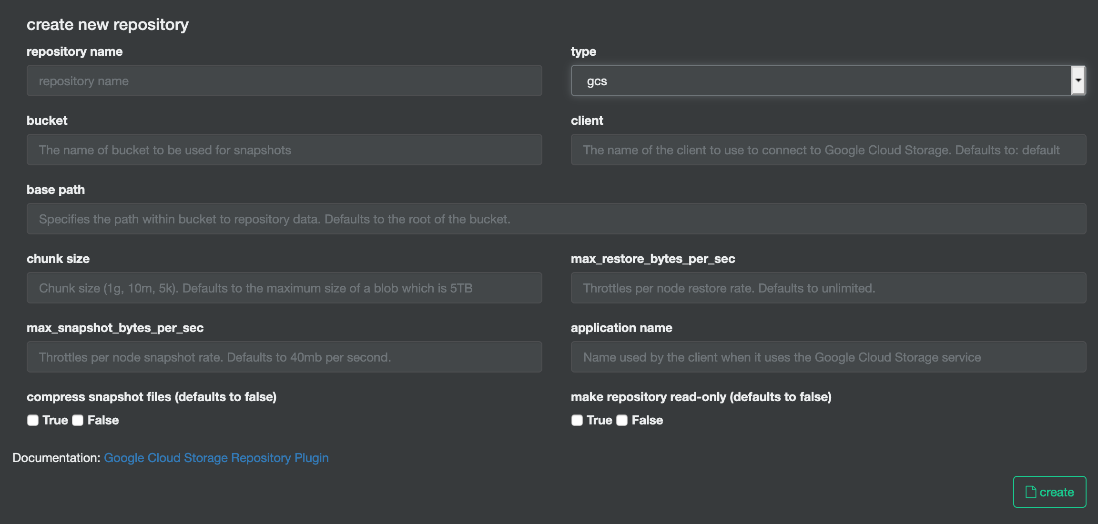Click the False label under read-only option

(x=647, y=420)
